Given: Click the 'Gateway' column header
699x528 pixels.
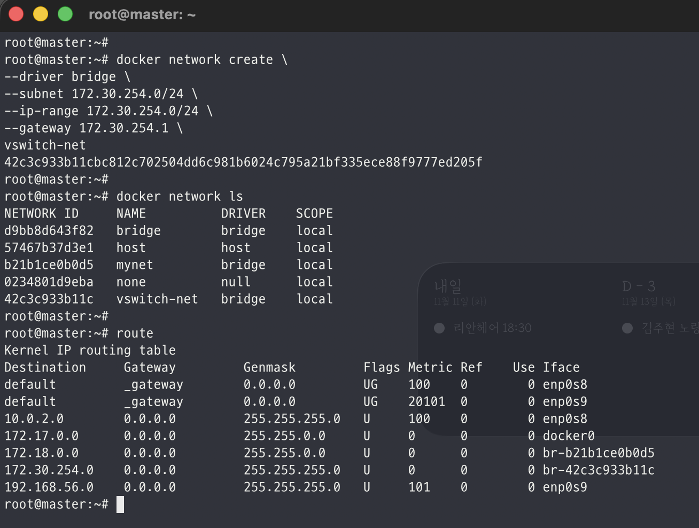Looking at the screenshot, I should (x=150, y=368).
